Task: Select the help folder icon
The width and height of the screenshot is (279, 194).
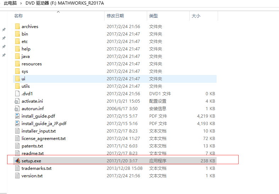Action: pyautogui.click(x=17, y=49)
